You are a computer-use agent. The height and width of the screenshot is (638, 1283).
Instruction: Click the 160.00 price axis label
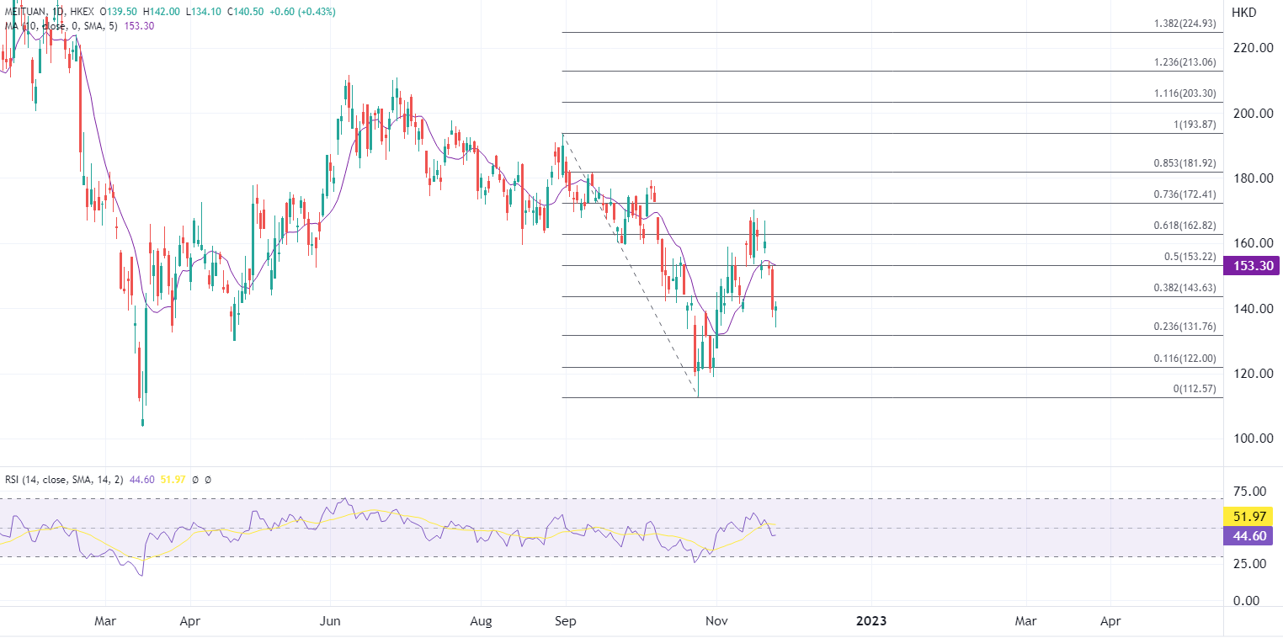click(x=1253, y=243)
